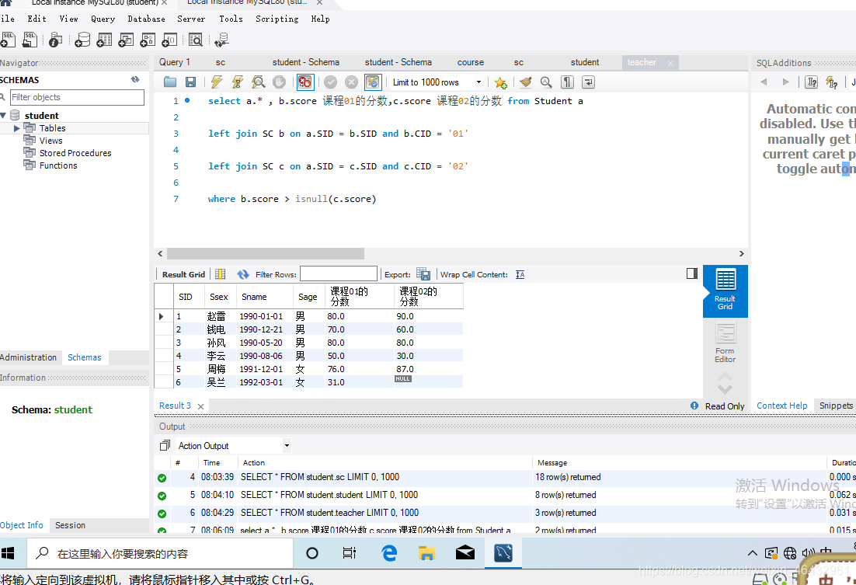Viewport: 856px width, 585px height.
Task: Select Stored Procedures in schema tree
Action: [x=75, y=153]
